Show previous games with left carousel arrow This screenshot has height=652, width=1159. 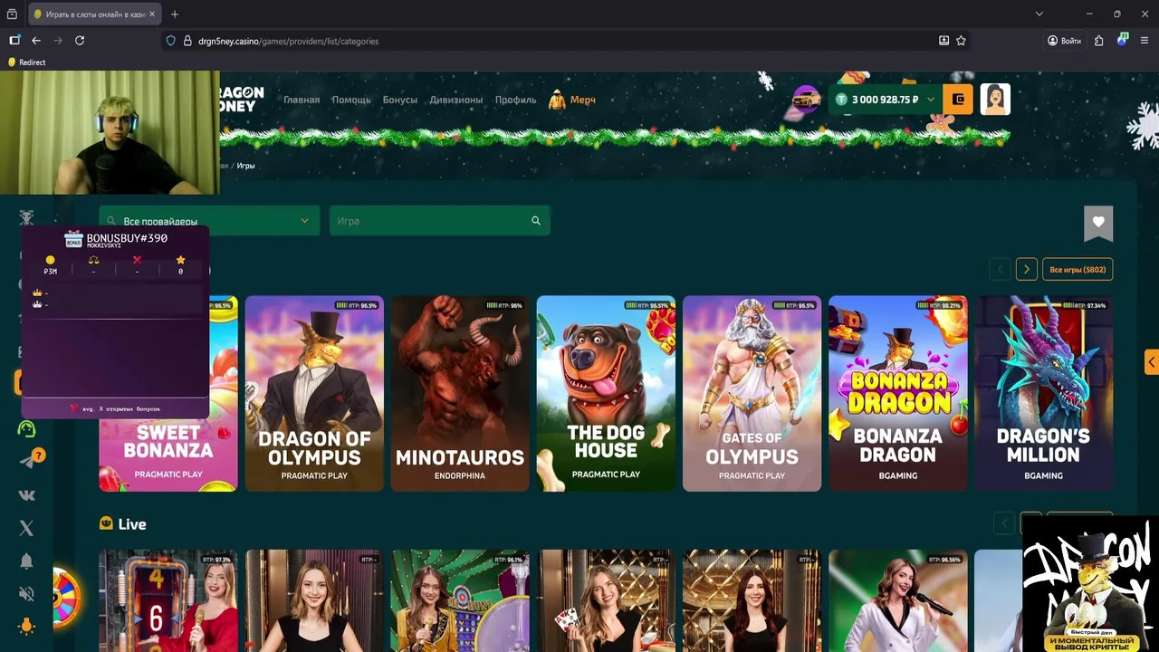pyautogui.click(x=1000, y=269)
